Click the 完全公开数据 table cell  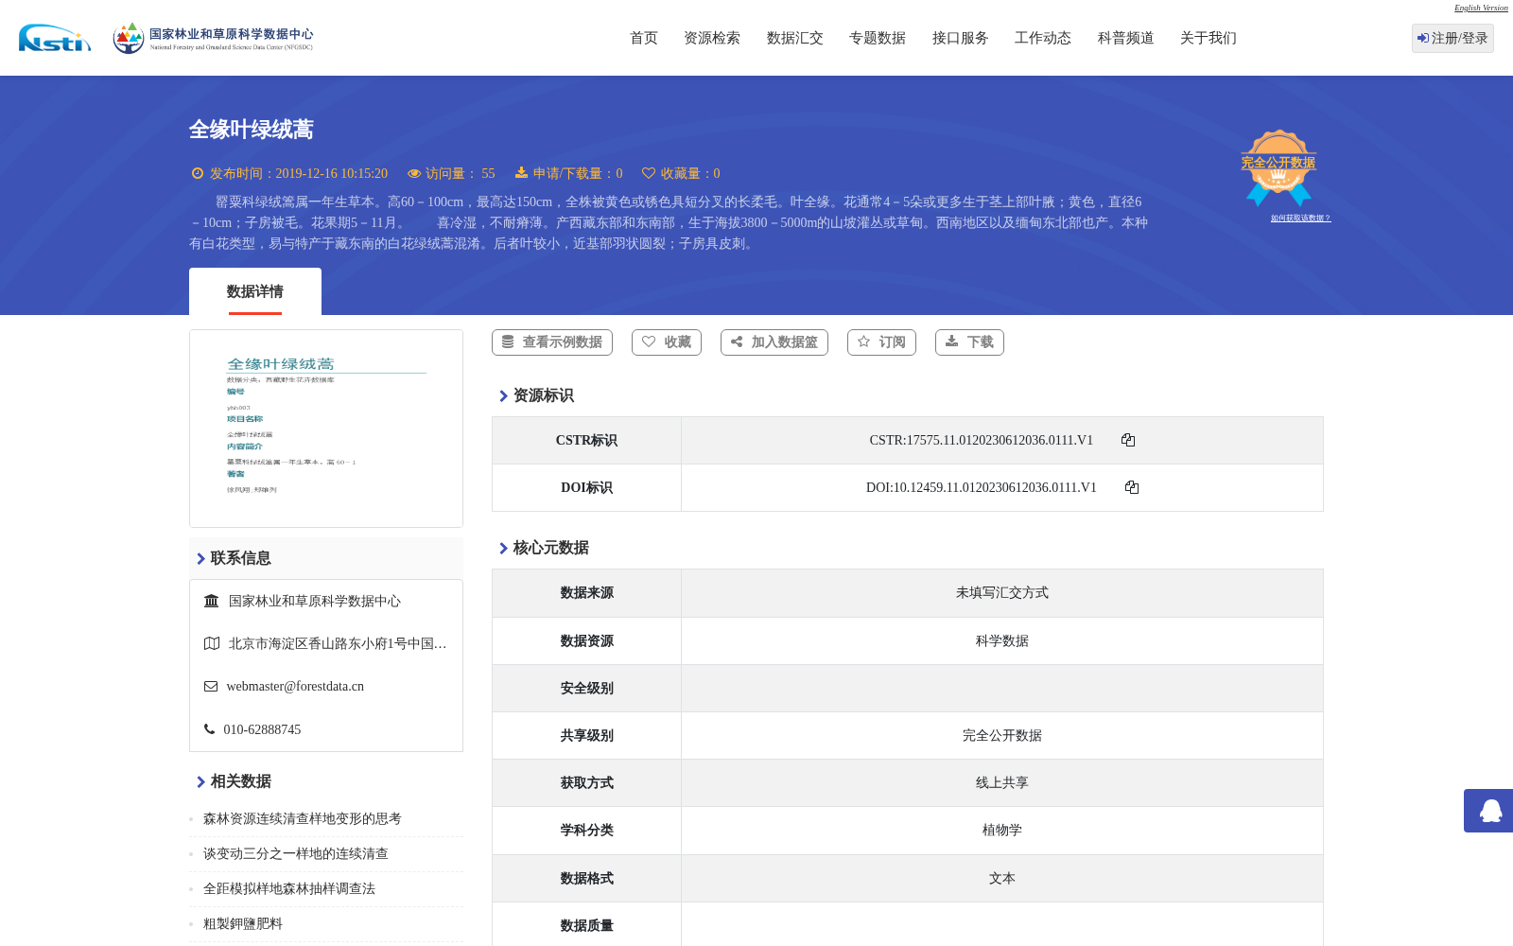(x=1002, y=736)
